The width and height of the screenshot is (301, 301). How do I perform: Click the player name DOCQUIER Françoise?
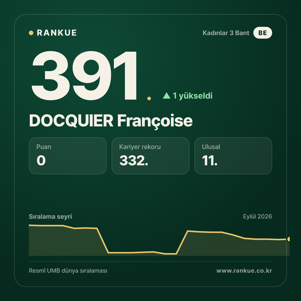[111, 121]
